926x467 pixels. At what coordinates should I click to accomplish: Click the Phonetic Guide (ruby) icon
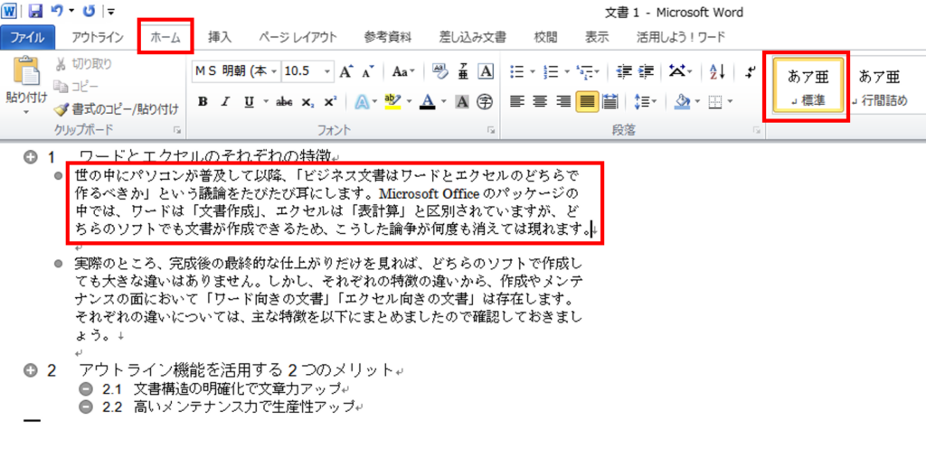tap(464, 71)
